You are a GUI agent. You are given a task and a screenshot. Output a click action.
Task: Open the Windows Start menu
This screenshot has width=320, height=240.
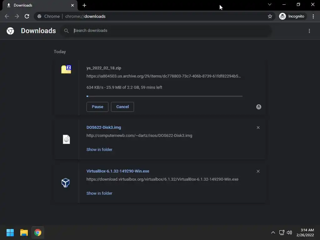click(10, 232)
